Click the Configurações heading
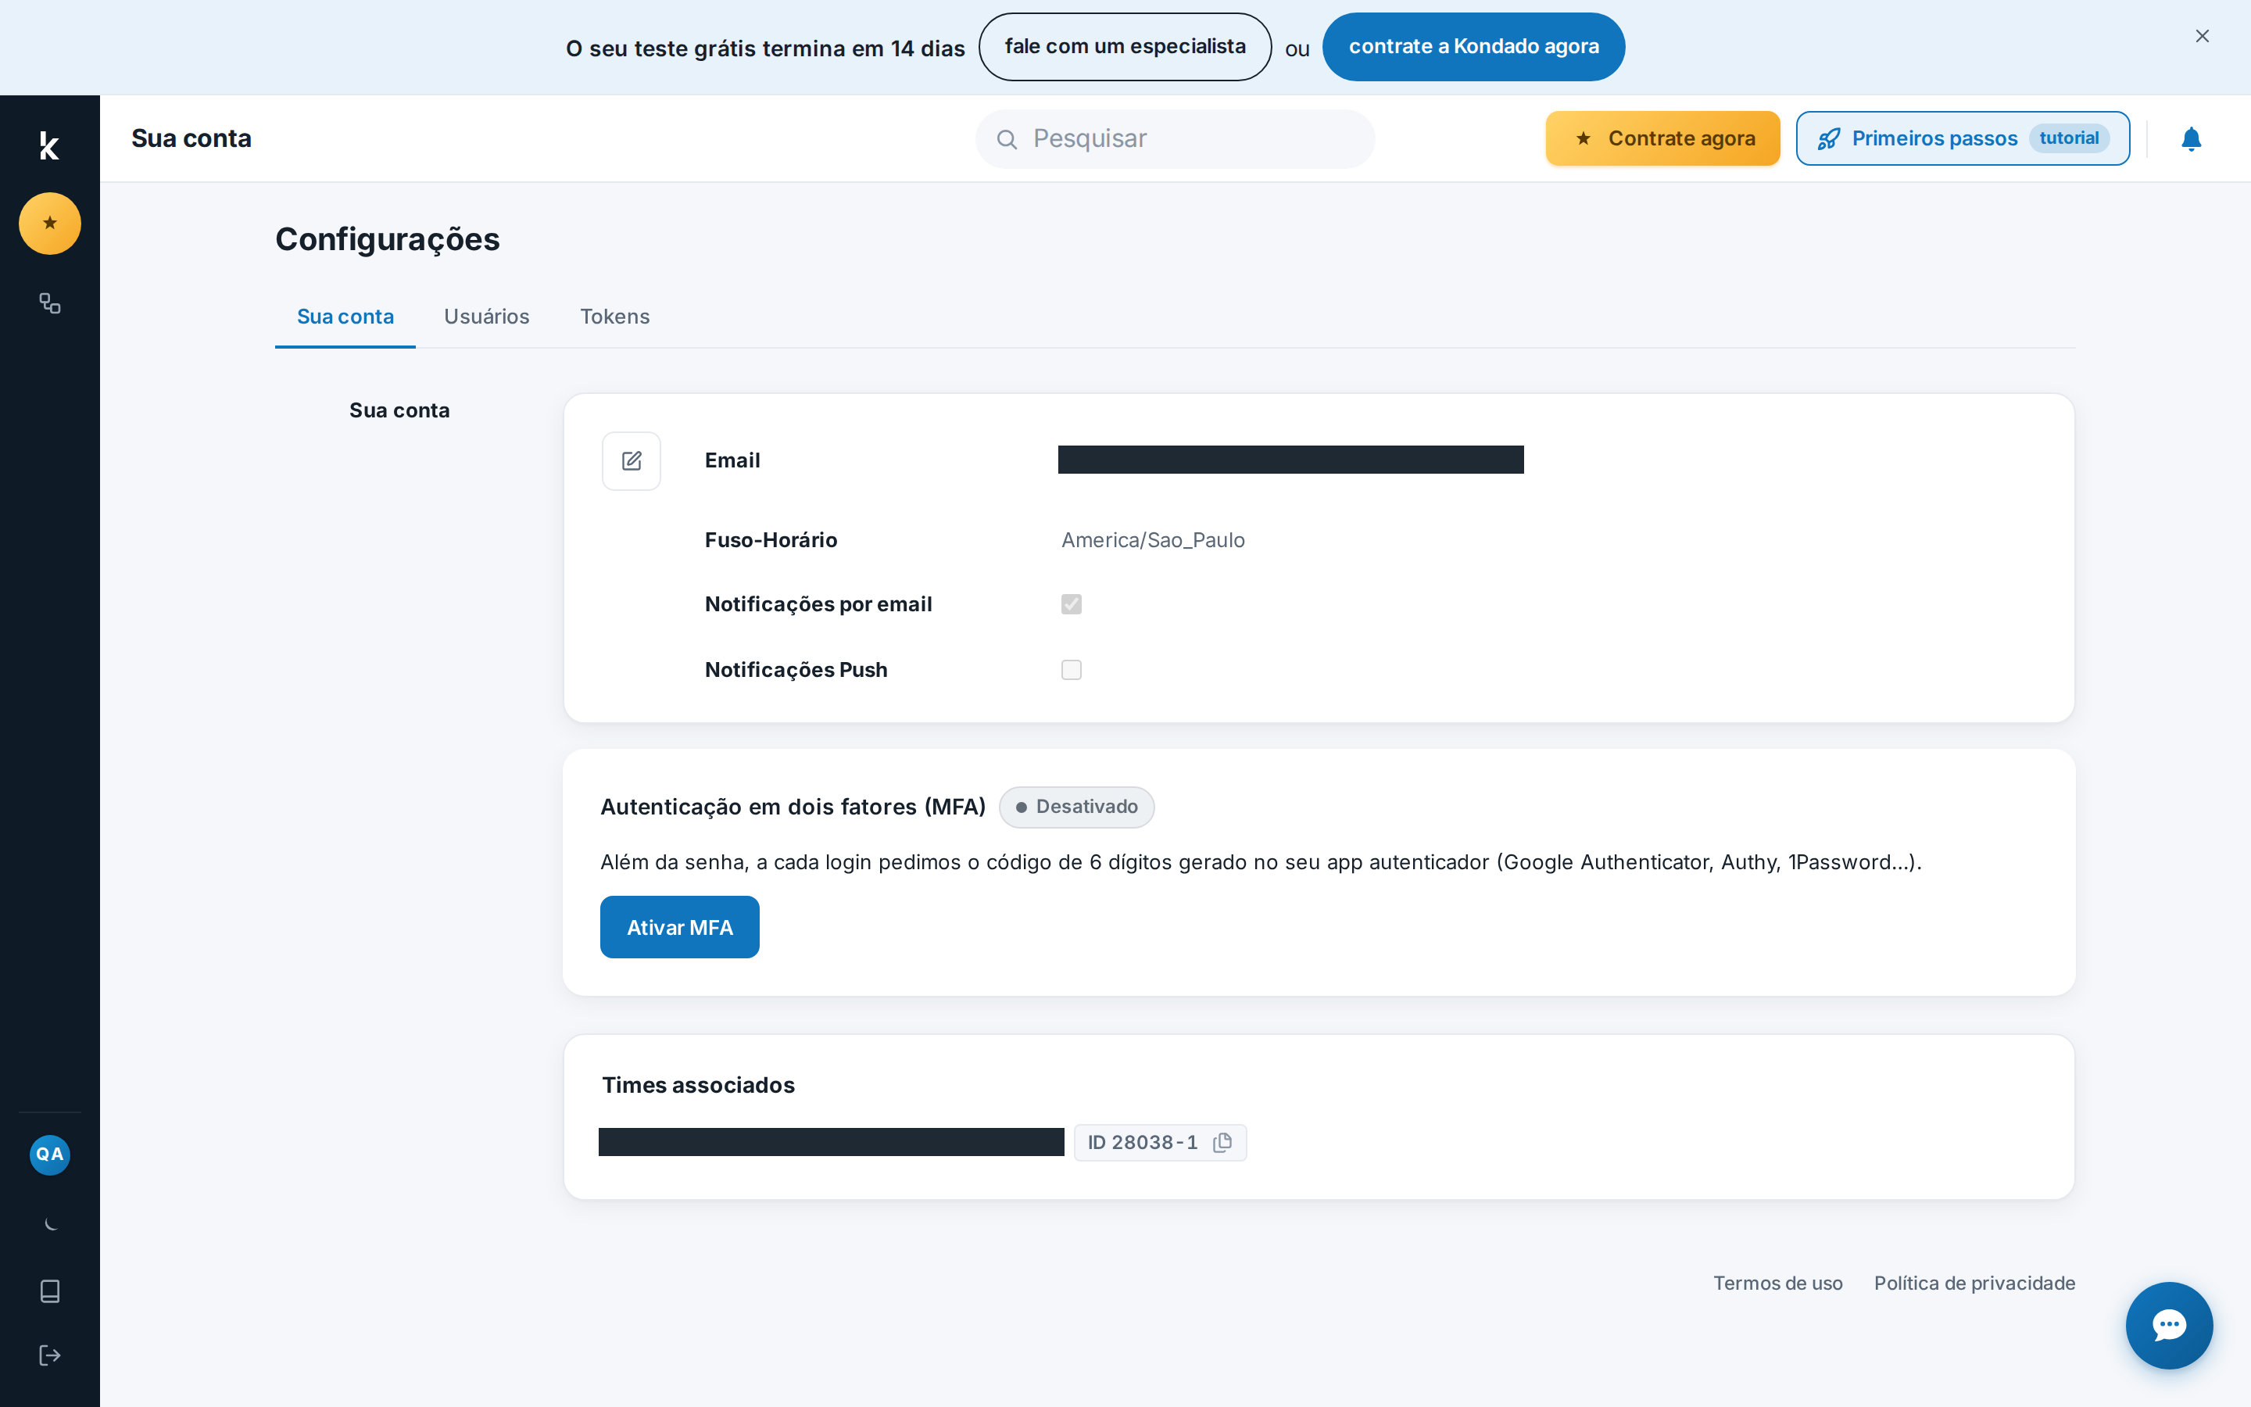 pos(387,239)
